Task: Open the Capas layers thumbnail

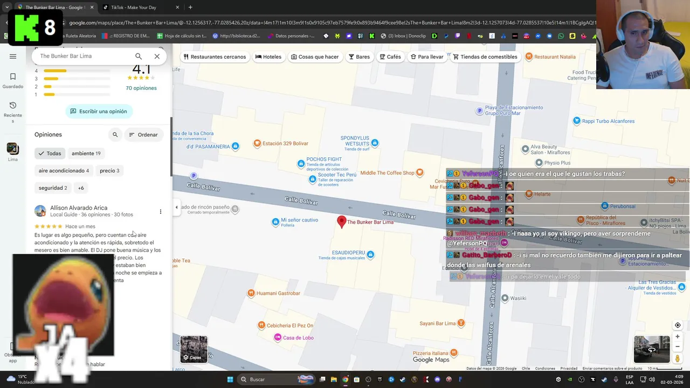Action: point(194,349)
